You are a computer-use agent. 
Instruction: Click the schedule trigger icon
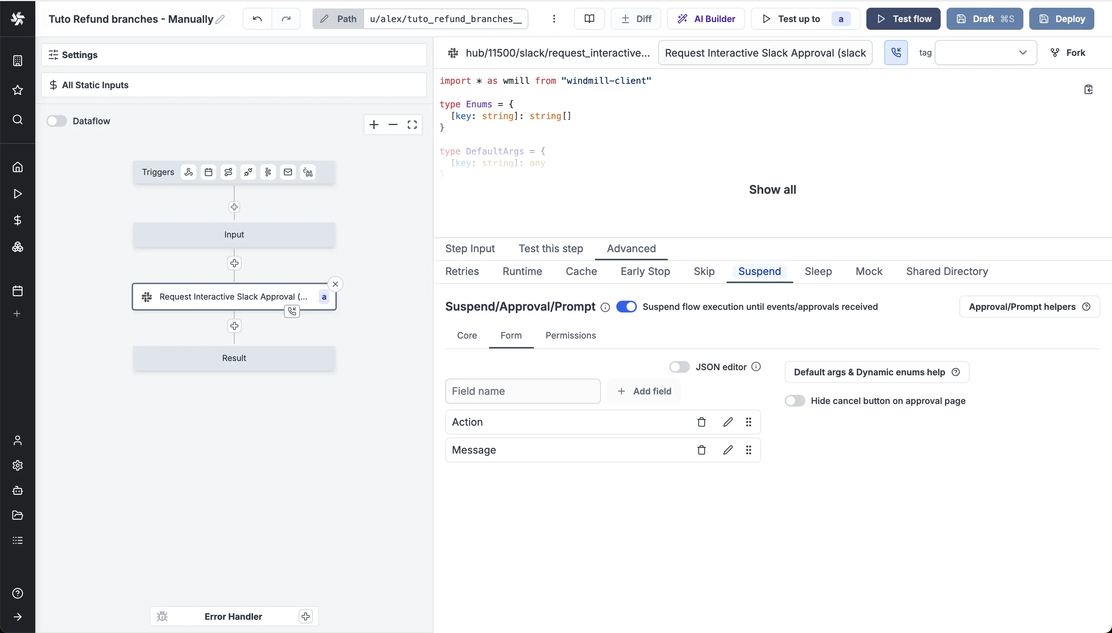208,172
